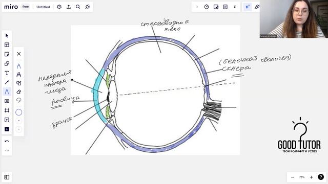
Task: Open the notes panel icon
Action: point(225,7)
